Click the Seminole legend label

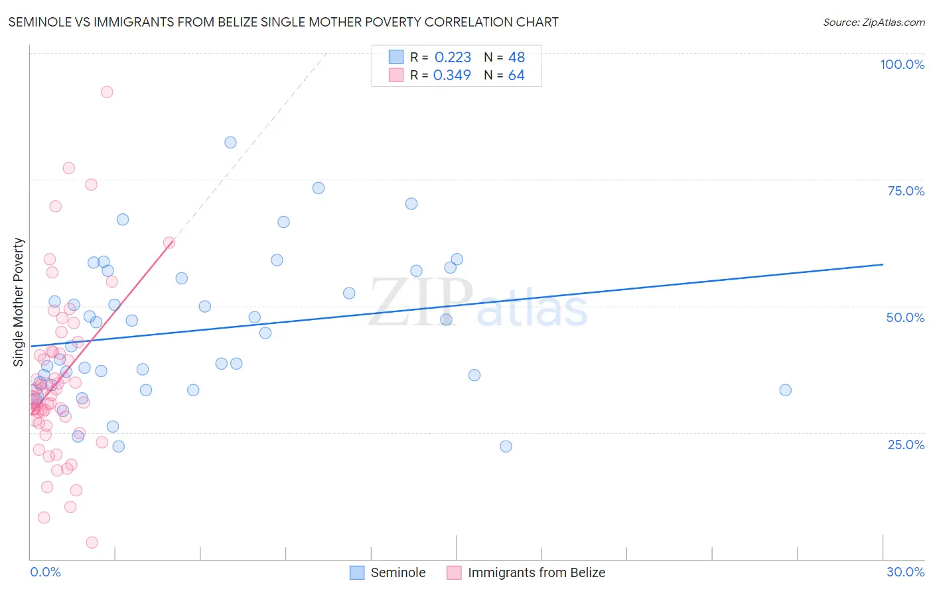pyautogui.click(x=398, y=572)
